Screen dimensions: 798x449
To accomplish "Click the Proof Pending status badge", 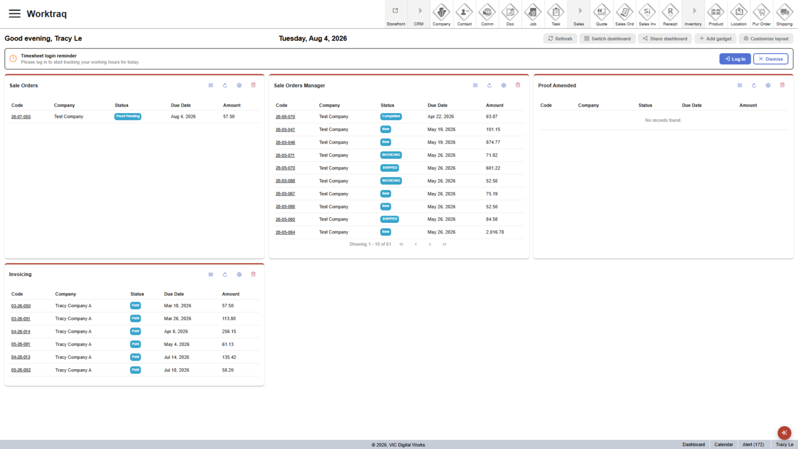I will click(128, 116).
